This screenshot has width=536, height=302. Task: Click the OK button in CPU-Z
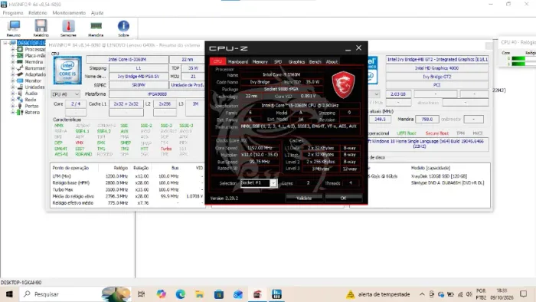(x=344, y=198)
